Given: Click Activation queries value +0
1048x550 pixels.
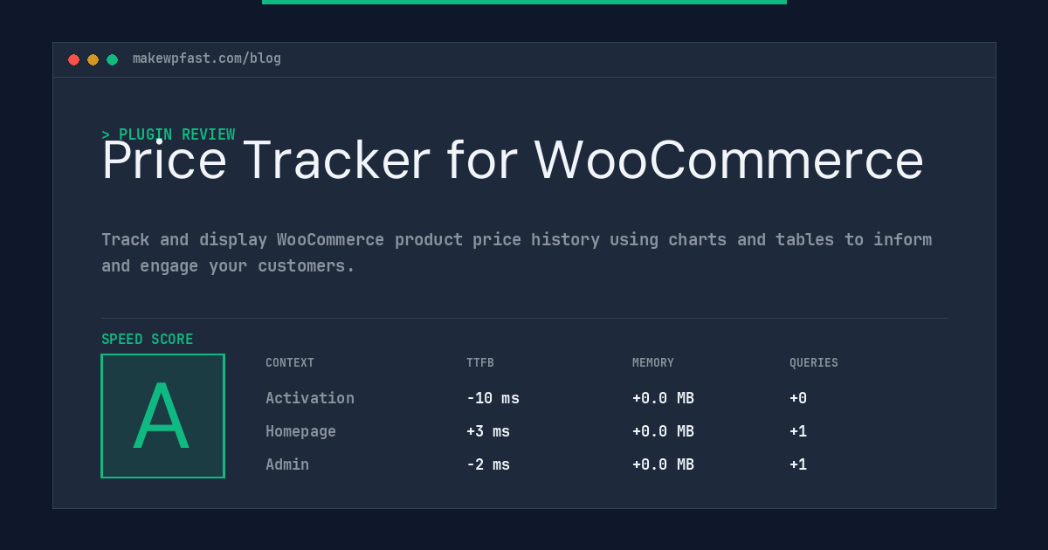Looking at the screenshot, I should pos(798,398).
